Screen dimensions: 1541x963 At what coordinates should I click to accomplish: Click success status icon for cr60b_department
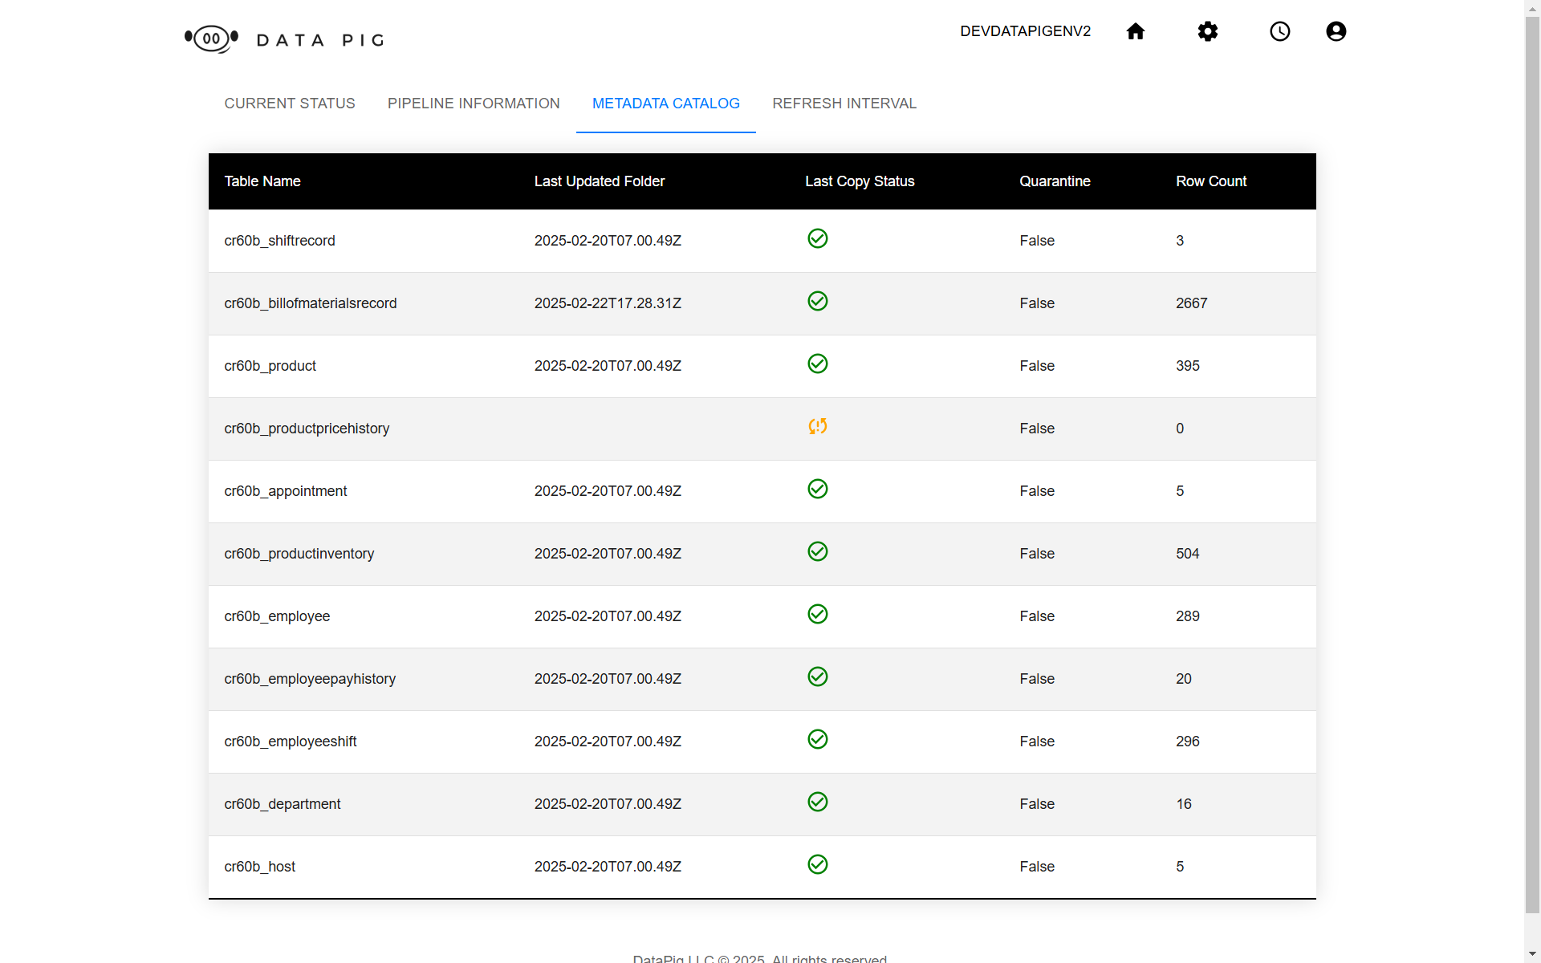[817, 802]
